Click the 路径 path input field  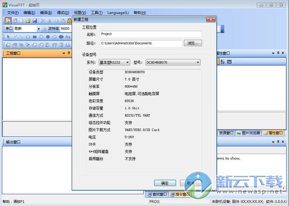pos(141,43)
